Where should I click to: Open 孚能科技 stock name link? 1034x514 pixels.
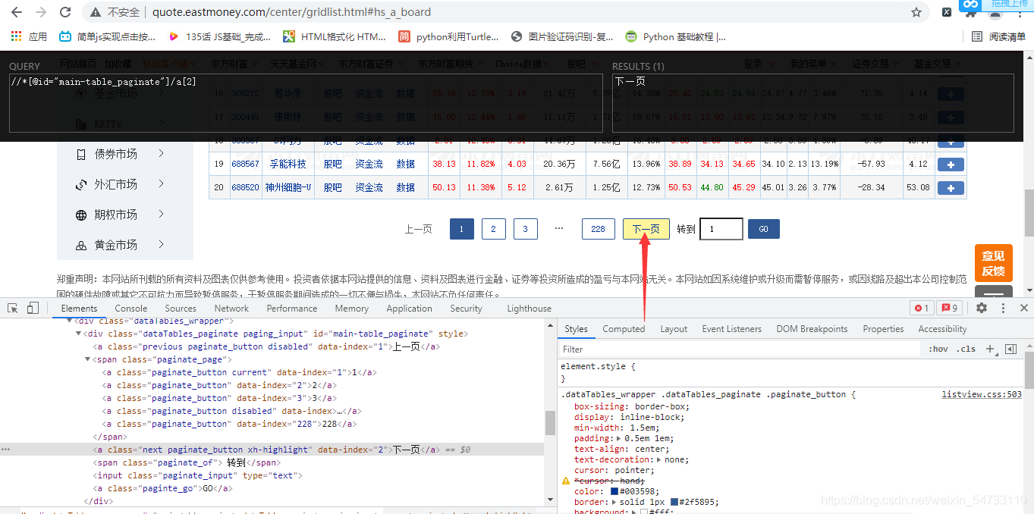[x=290, y=164]
